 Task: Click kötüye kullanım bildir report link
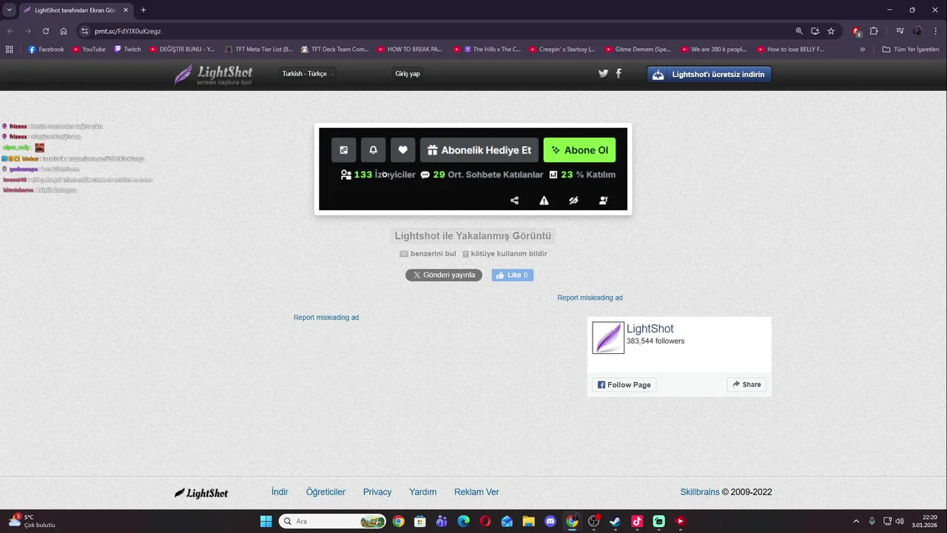tap(505, 254)
